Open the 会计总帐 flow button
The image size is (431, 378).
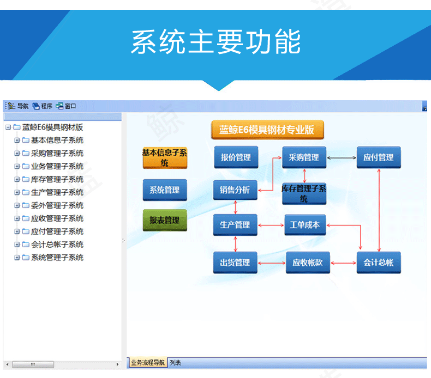tap(379, 263)
